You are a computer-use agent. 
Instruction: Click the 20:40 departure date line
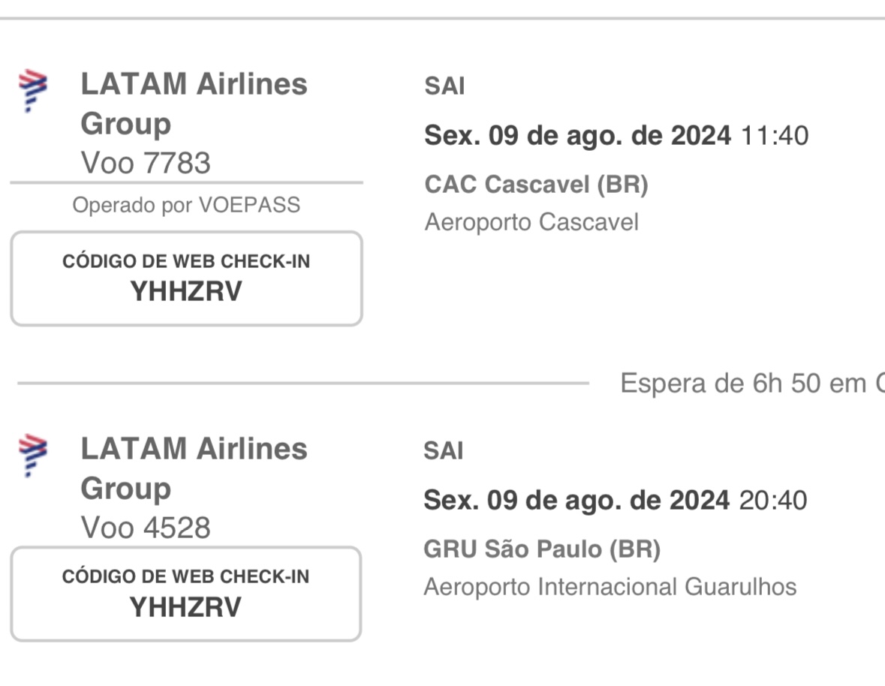click(616, 501)
